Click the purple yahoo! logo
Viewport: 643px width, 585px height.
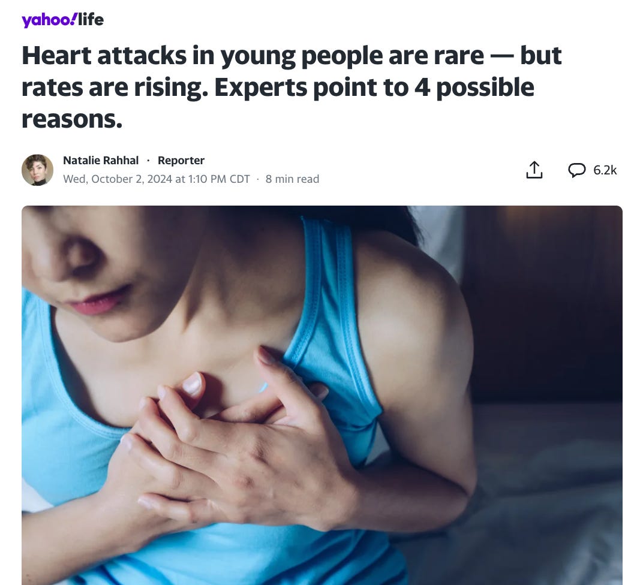(49, 20)
